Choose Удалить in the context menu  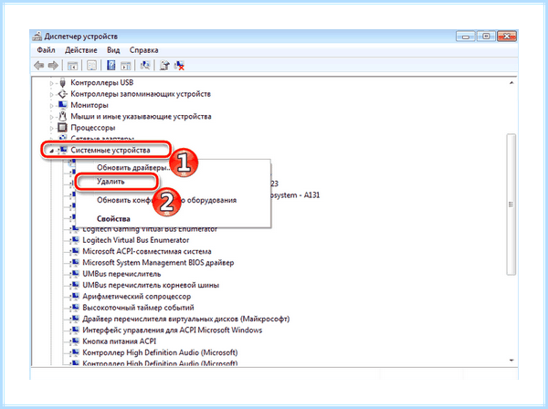(x=111, y=182)
